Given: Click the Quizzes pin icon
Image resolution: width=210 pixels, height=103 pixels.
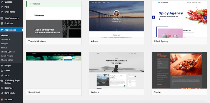Looking at the screenshot, I should [x=2, y=2].
